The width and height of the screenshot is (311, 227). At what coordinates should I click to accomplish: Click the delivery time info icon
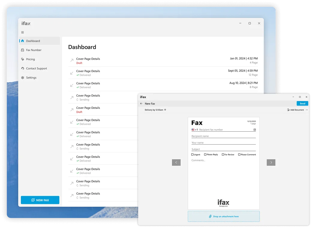(165, 110)
